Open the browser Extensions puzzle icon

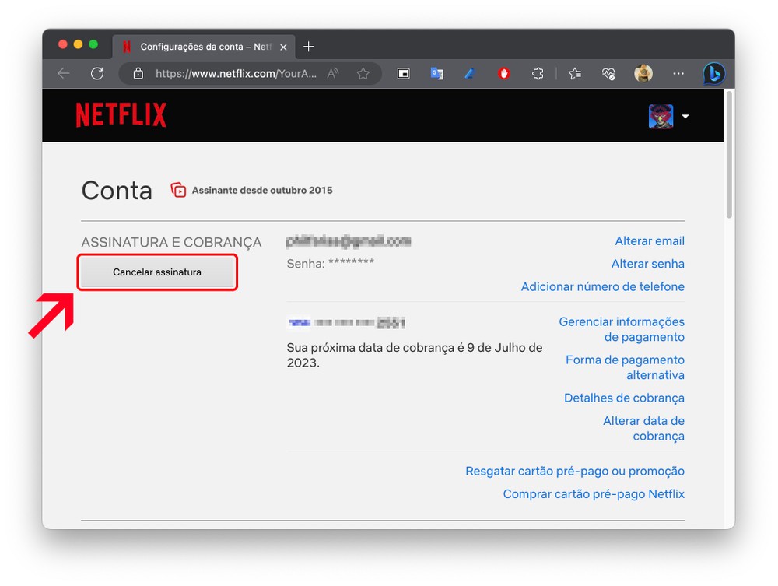pyautogui.click(x=538, y=73)
